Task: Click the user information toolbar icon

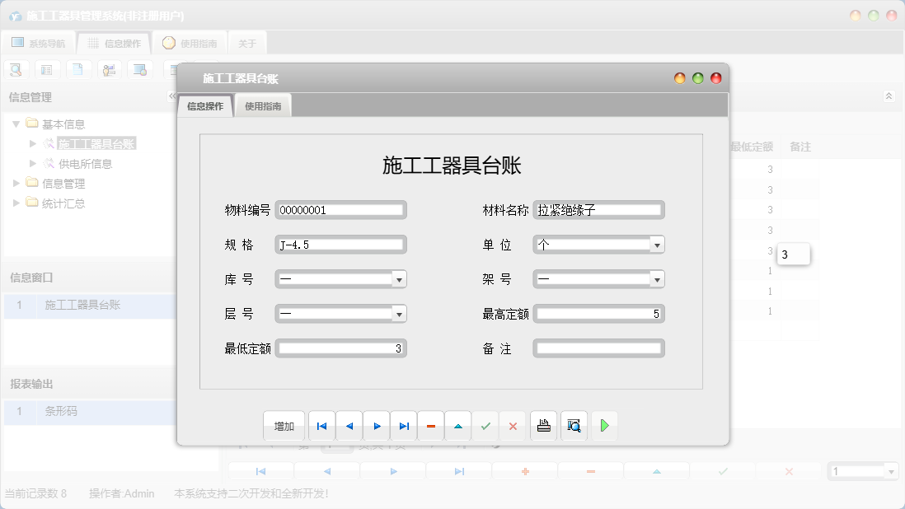Action: point(110,69)
